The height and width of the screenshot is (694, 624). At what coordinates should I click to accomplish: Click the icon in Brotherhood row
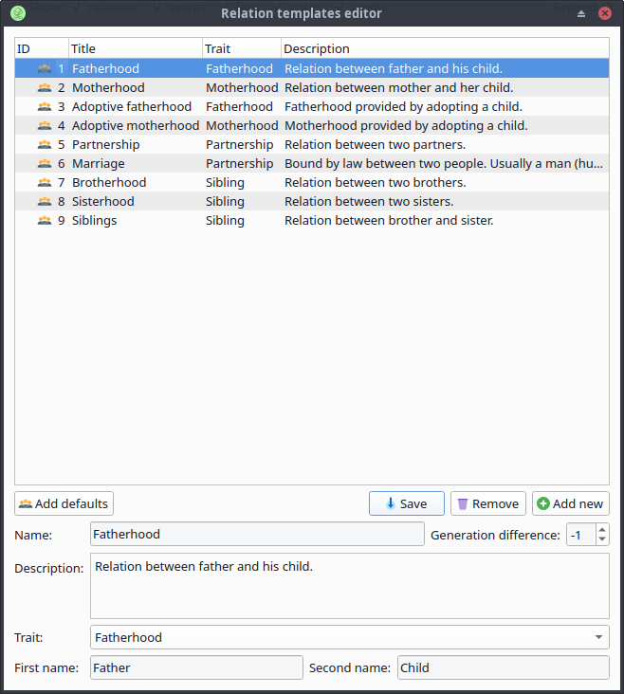click(x=45, y=183)
